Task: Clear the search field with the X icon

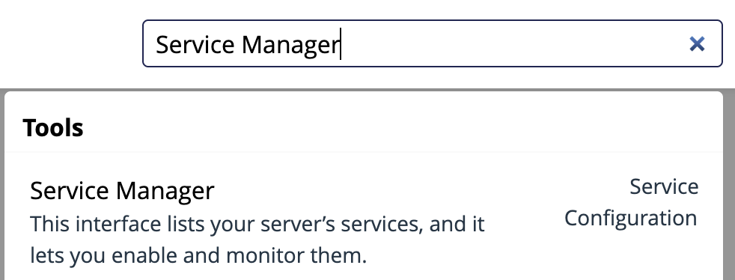Action: point(697,44)
